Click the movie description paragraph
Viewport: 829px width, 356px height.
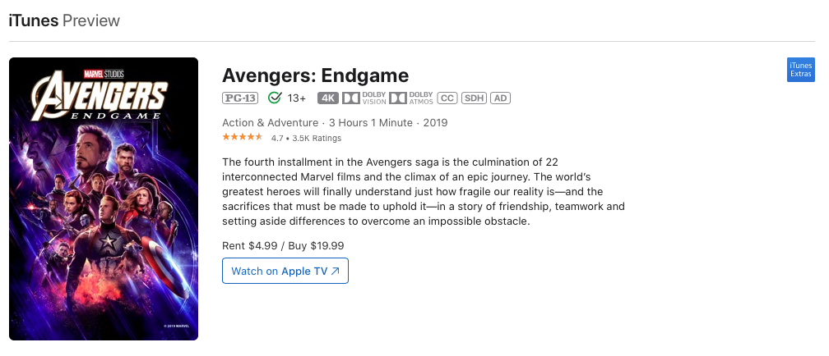click(424, 191)
